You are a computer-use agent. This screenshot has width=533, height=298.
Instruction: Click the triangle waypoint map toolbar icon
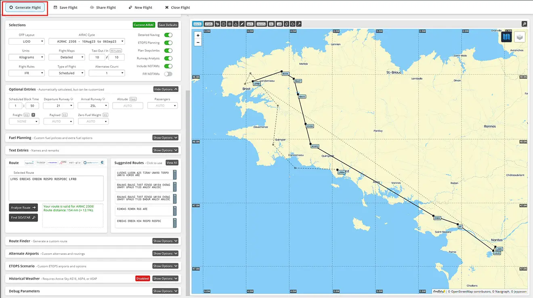tap(236, 24)
